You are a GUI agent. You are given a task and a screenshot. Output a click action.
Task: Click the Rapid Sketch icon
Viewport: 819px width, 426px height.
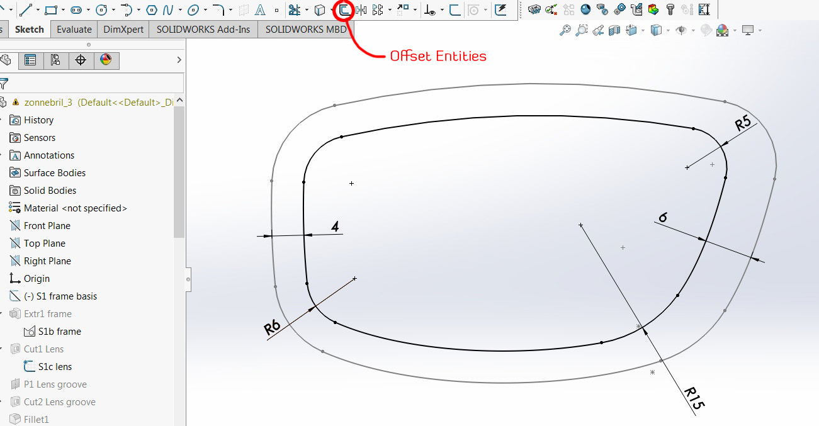click(x=500, y=9)
